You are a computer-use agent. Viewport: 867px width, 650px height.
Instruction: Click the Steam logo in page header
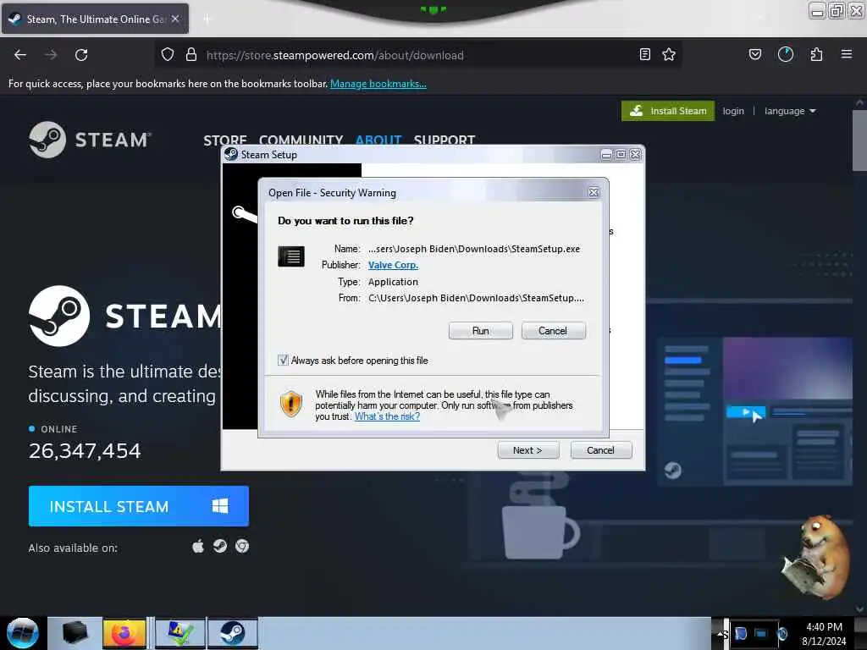[90, 140]
